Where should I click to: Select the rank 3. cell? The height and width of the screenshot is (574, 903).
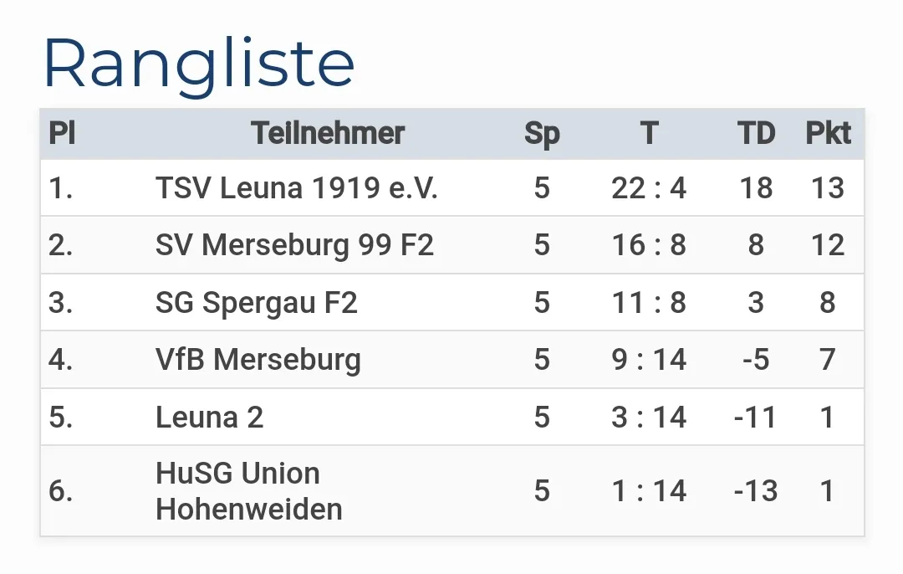tap(61, 302)
